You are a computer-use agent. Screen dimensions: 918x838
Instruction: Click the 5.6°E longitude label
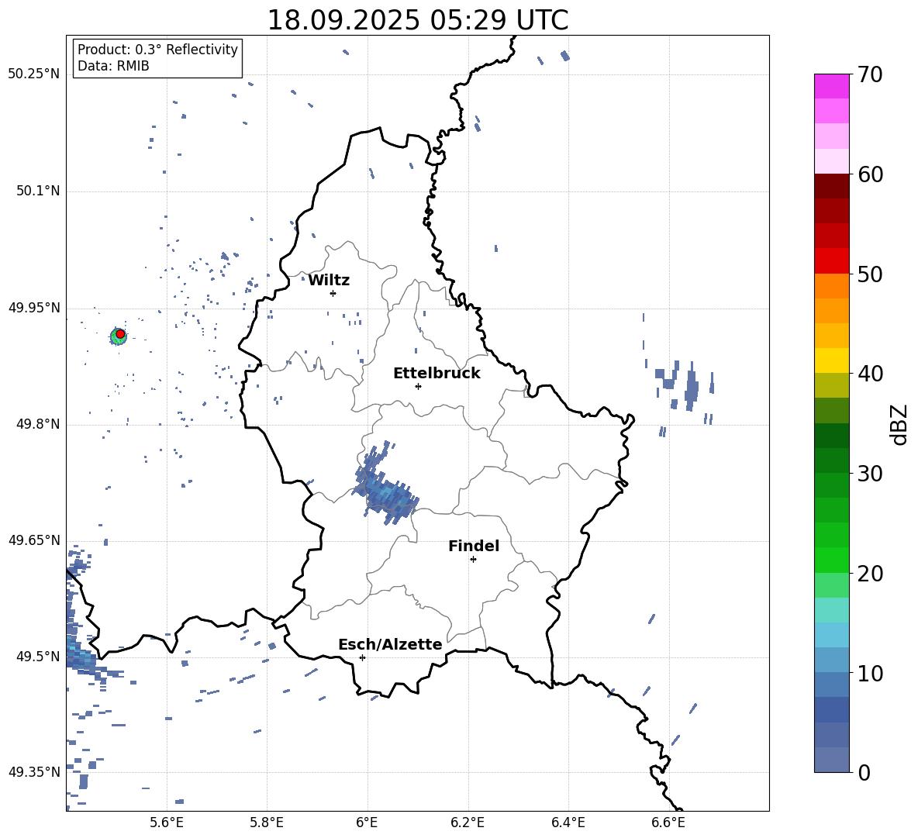pos(167,822)
